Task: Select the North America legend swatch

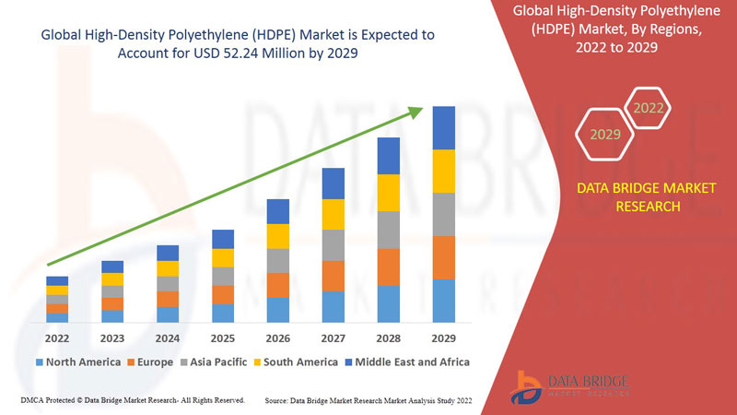Action: click(x=39, y=362)
